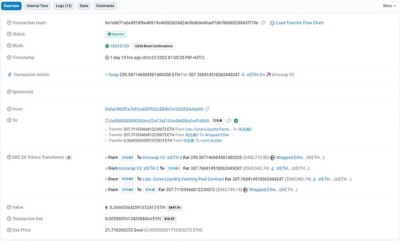Expand first ERC-20 transfer row arrow
The height and width of the screenshot is (241, 400).
(106, 158)
